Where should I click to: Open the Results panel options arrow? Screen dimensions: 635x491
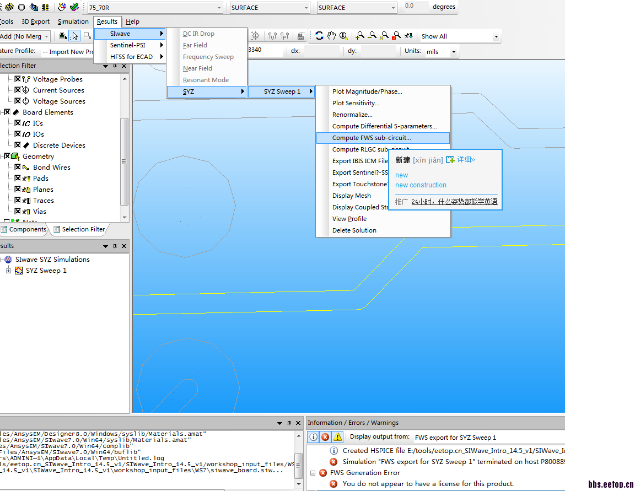click(105, 246)
